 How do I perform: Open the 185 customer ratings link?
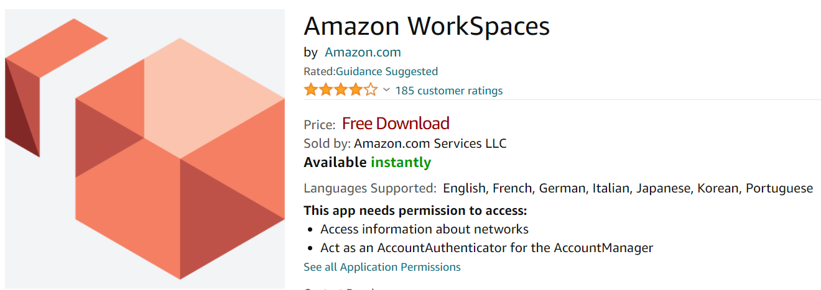click(x=448, y=91)
